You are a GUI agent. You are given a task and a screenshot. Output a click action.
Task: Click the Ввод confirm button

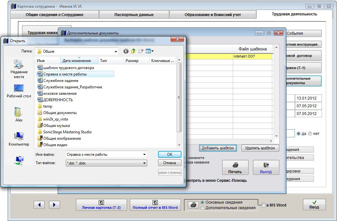(314, 204)
